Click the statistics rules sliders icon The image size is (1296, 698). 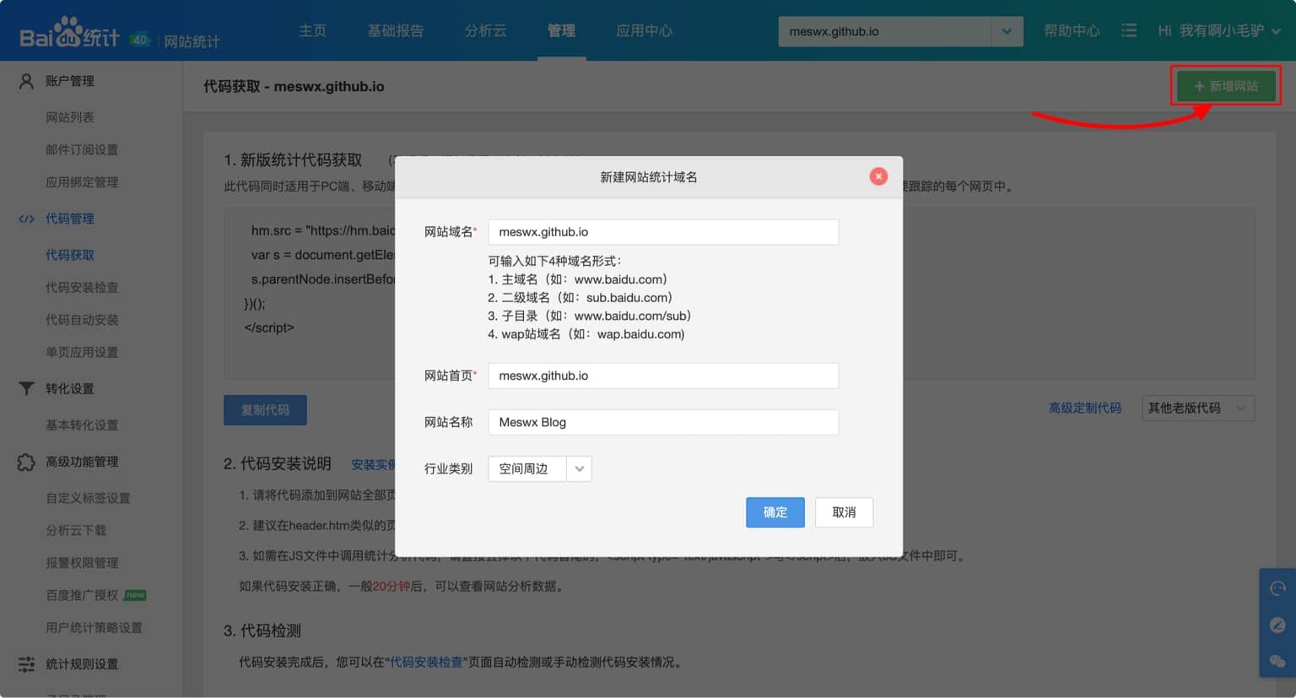[26, 663]
